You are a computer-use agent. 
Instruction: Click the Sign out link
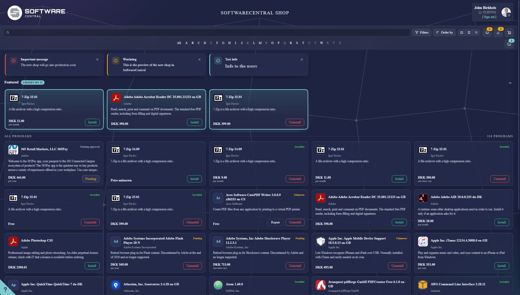pos(489,17)
